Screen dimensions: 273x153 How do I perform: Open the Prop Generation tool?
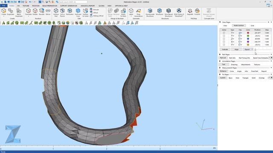point(138,12)
